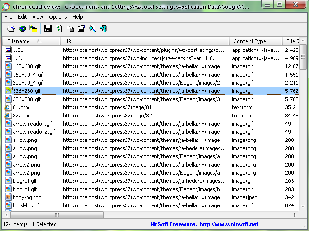Select the arrow-readon2.gif file
This screenshot has width=309, height=231.
[x=34, y=132]
